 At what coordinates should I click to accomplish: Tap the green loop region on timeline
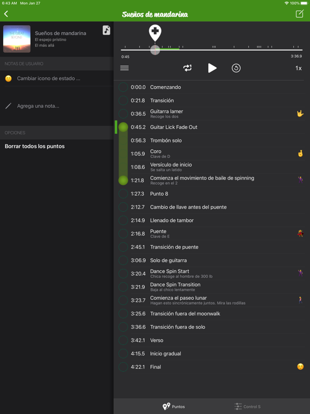click(168, 49)
